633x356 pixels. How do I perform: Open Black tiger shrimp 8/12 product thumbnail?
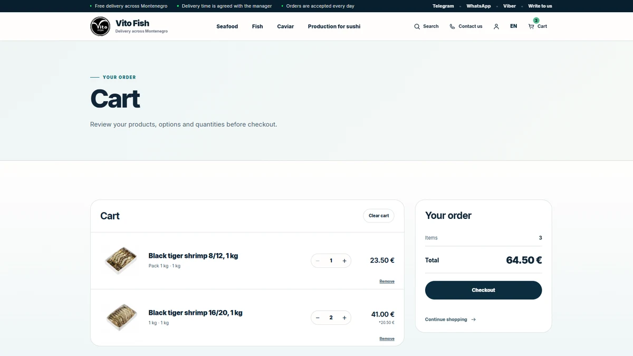(x=121, y=261)
